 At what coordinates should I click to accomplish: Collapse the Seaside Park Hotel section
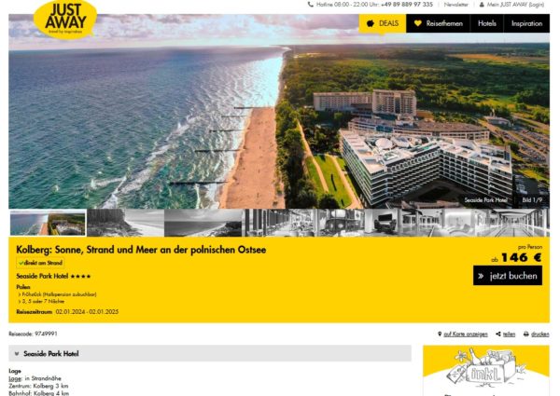[210, 353]
